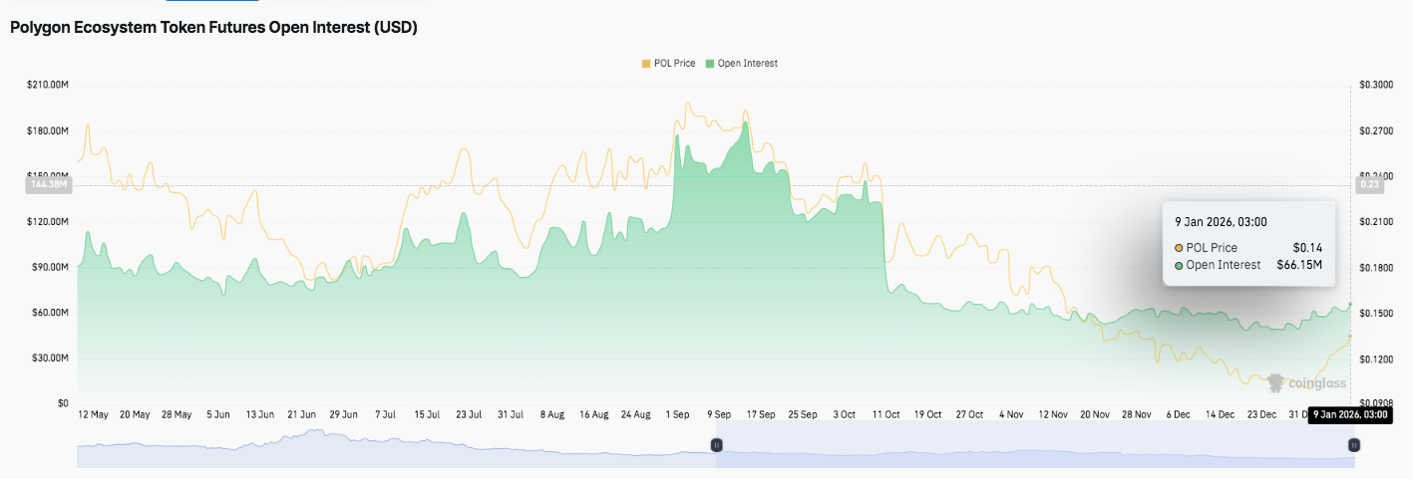The image size is (1413, 479).
Task: Click the 11 Oct x-axis date label
Action: pos(885,414)
